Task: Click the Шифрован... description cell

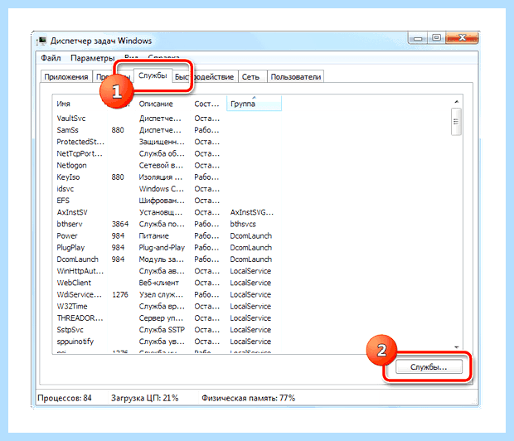Action: coord(162,201)
